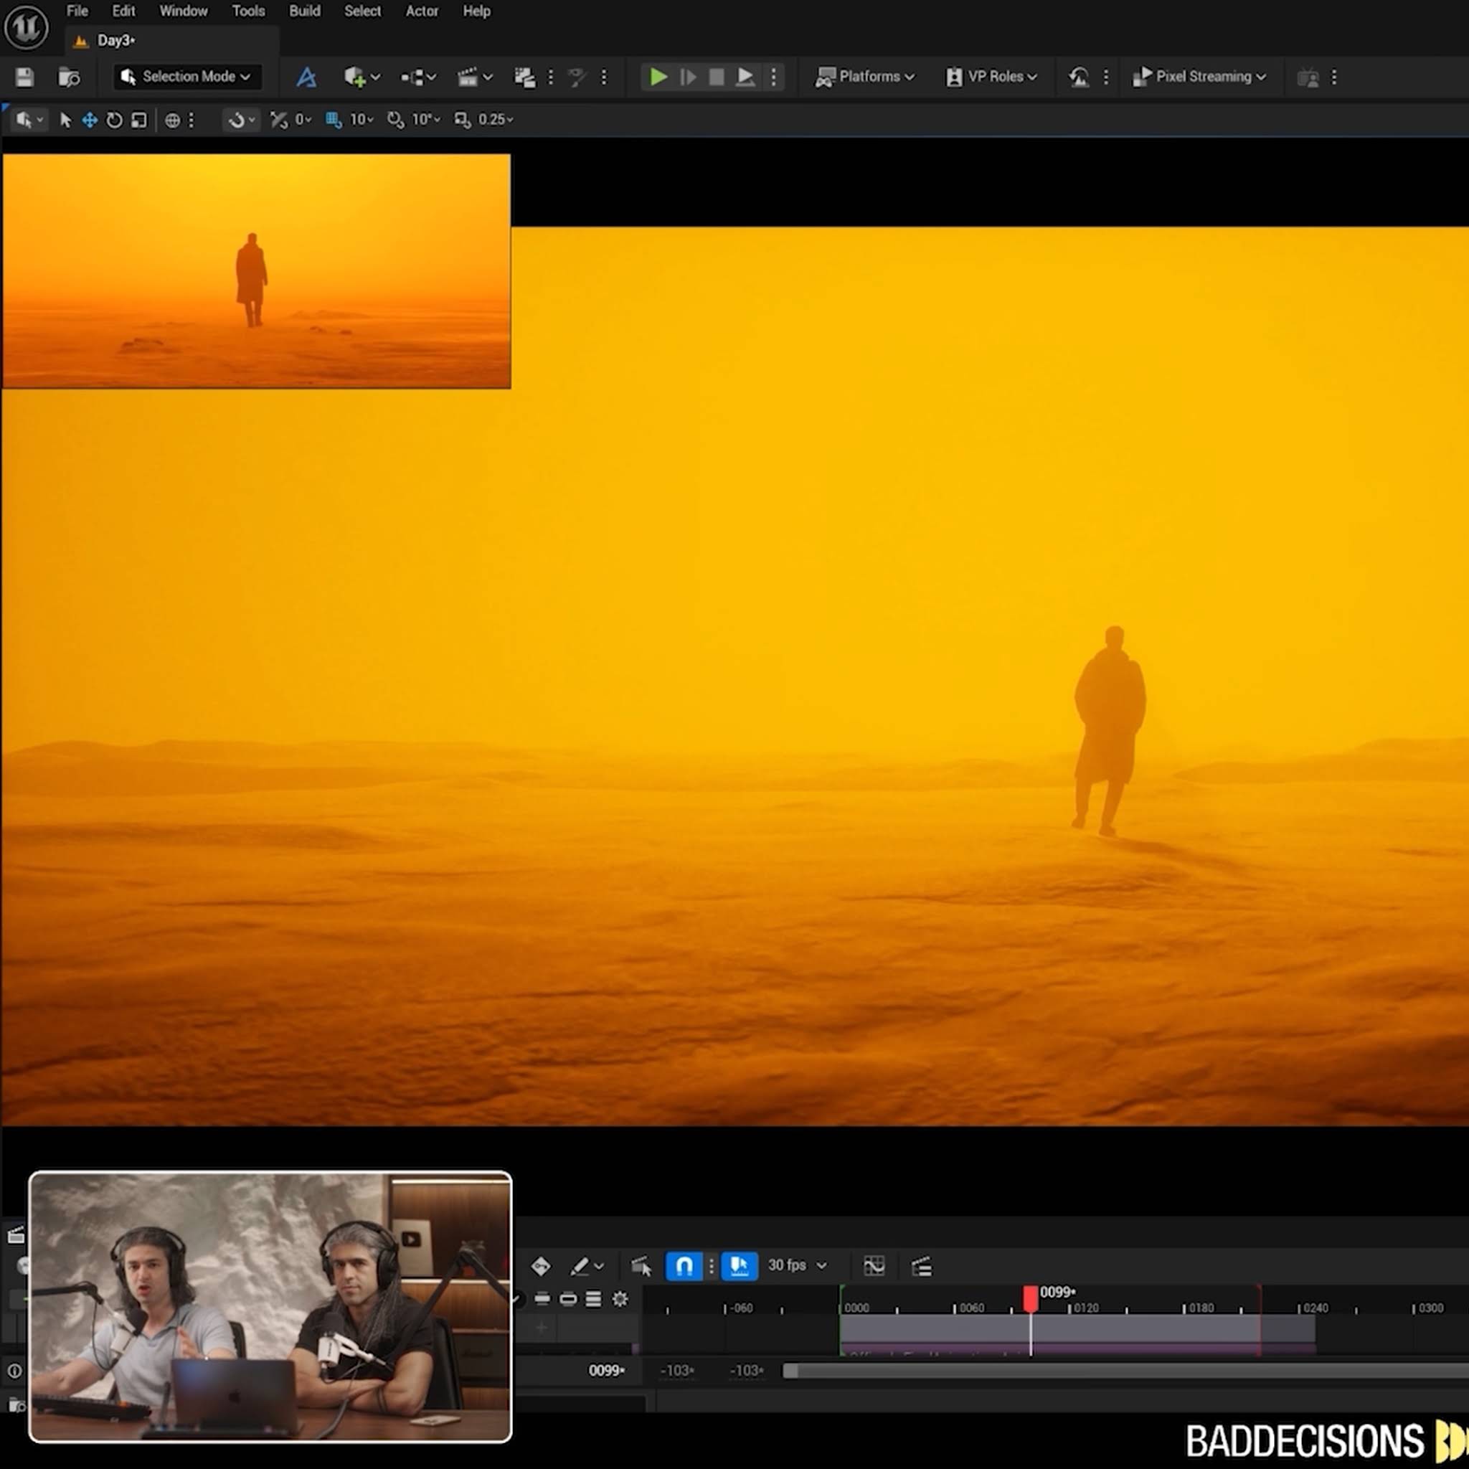Screen dimensions: 1469x1469
Task: Toggle rotation snap icon next to 10°
Action: [x=395, y=120]
